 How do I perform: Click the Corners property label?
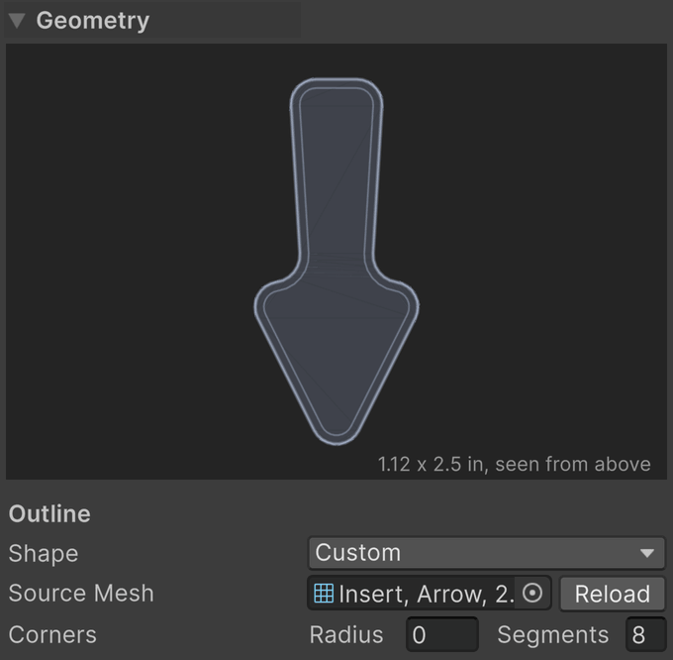click(52, 634)
